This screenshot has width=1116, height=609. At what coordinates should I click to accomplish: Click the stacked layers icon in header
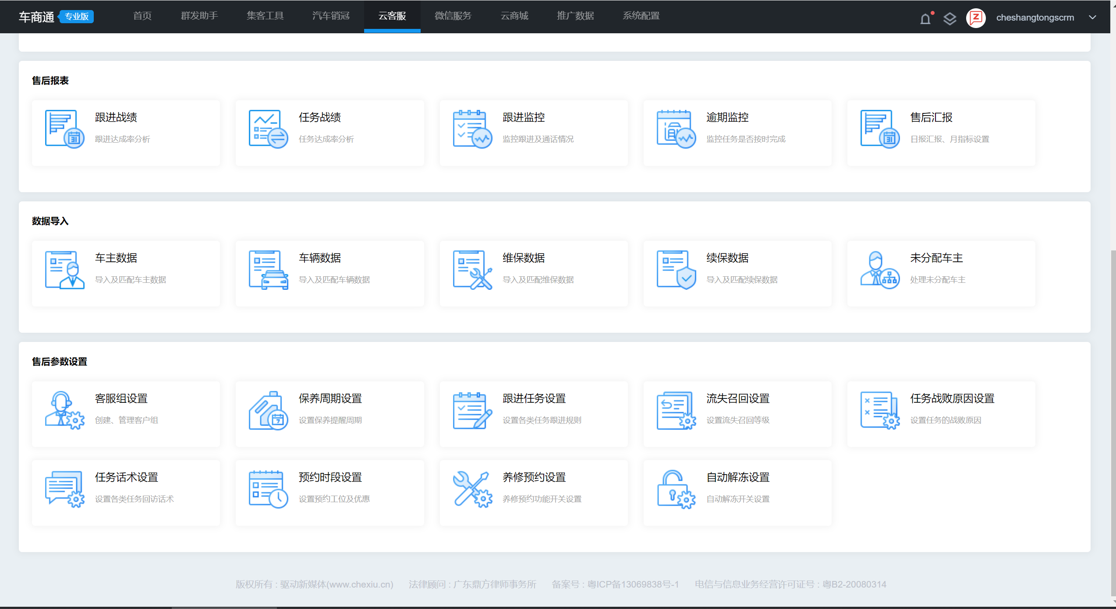[x=949, y=18]
